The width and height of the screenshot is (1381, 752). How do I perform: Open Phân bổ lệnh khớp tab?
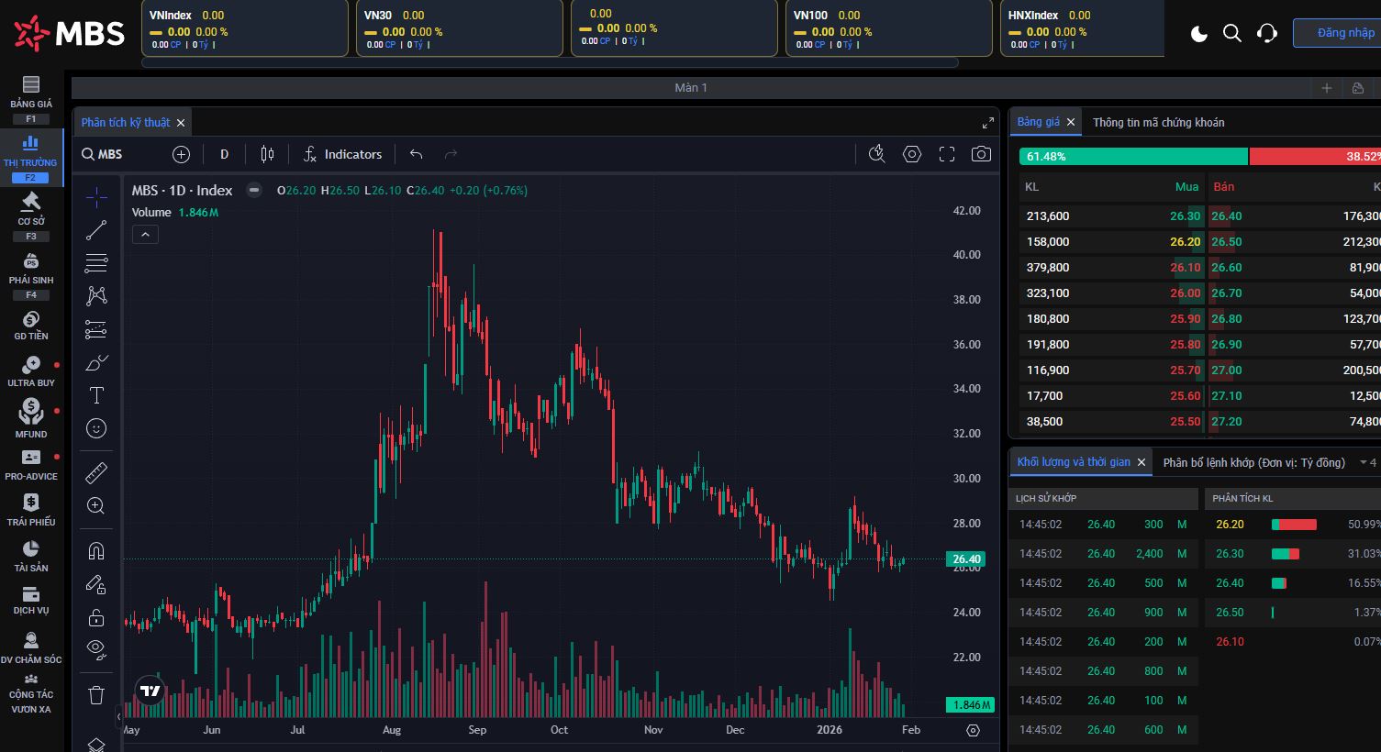point(1254,462)
